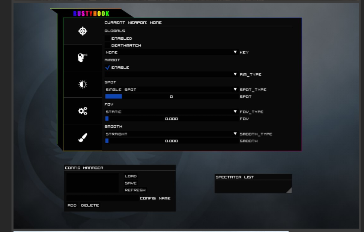This screenshot has width=364, height=232.
Task: Click the Globals section heading
Action: (115, 31)
